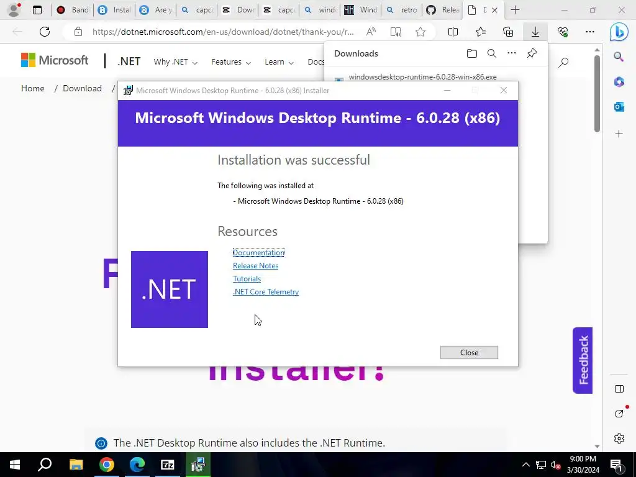Close the current dotnet browser tab
Image resolution: width=636 pixels, height=477 pixels.
coord(494,10)
